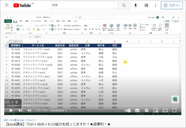Select the Excel ヘルプ ribbon tab
Screen dimensions: 186x128
click(75, 21)
